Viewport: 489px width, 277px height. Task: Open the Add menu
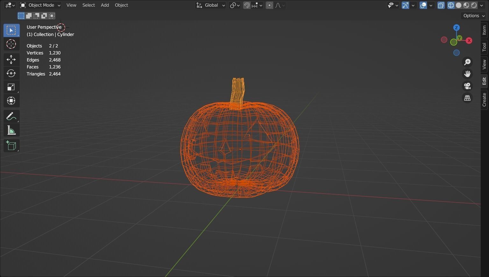tap(105, 5)
